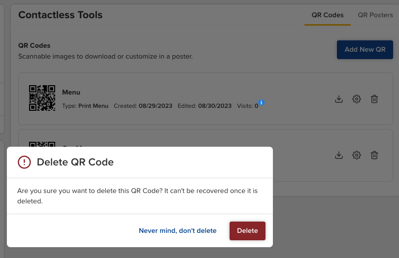Switch to the QR Posters tab

coord(375,15)
